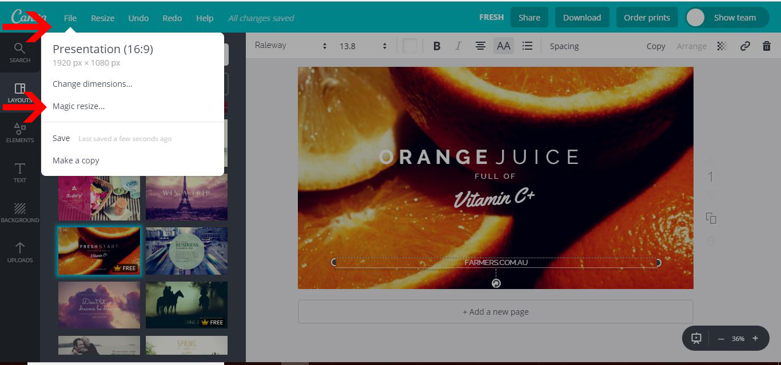Attach a link with the chain icon
781x365 pixels.
744,46
